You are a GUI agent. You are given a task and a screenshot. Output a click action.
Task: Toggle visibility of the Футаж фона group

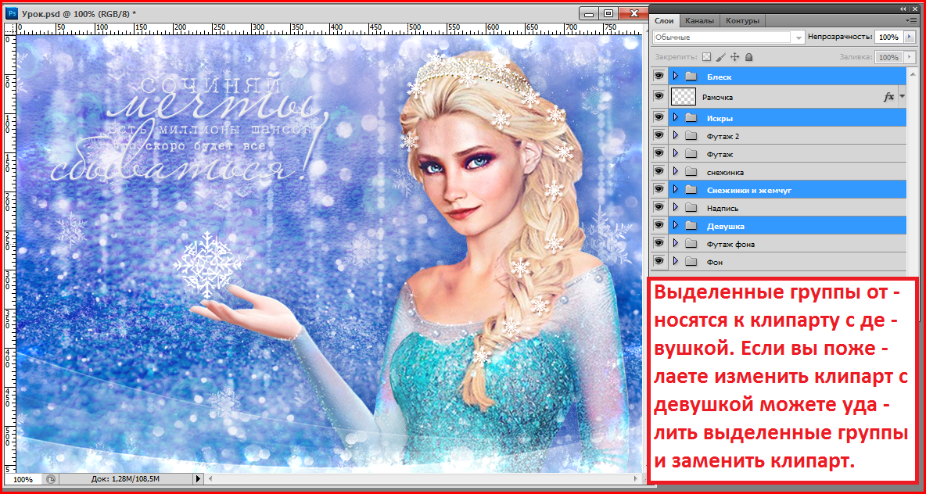click(659, 244)
